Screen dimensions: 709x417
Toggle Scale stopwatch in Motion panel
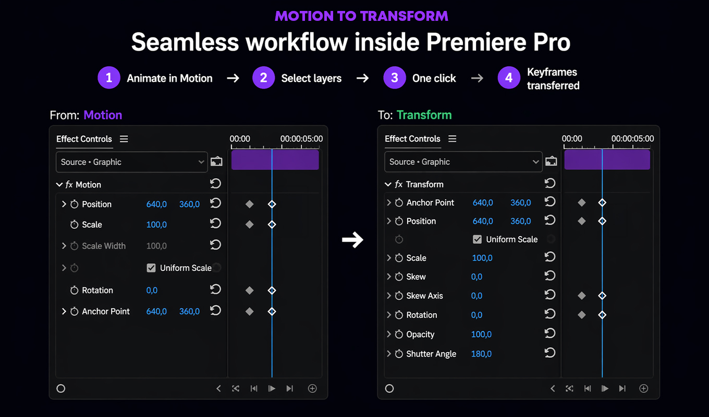74,225
